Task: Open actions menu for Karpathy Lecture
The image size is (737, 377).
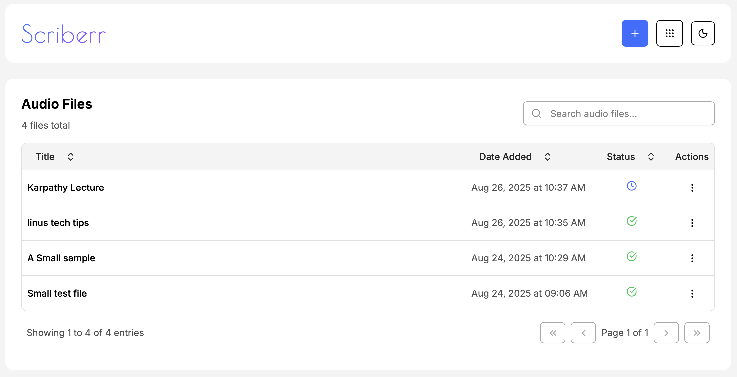Action: [692, 188]
